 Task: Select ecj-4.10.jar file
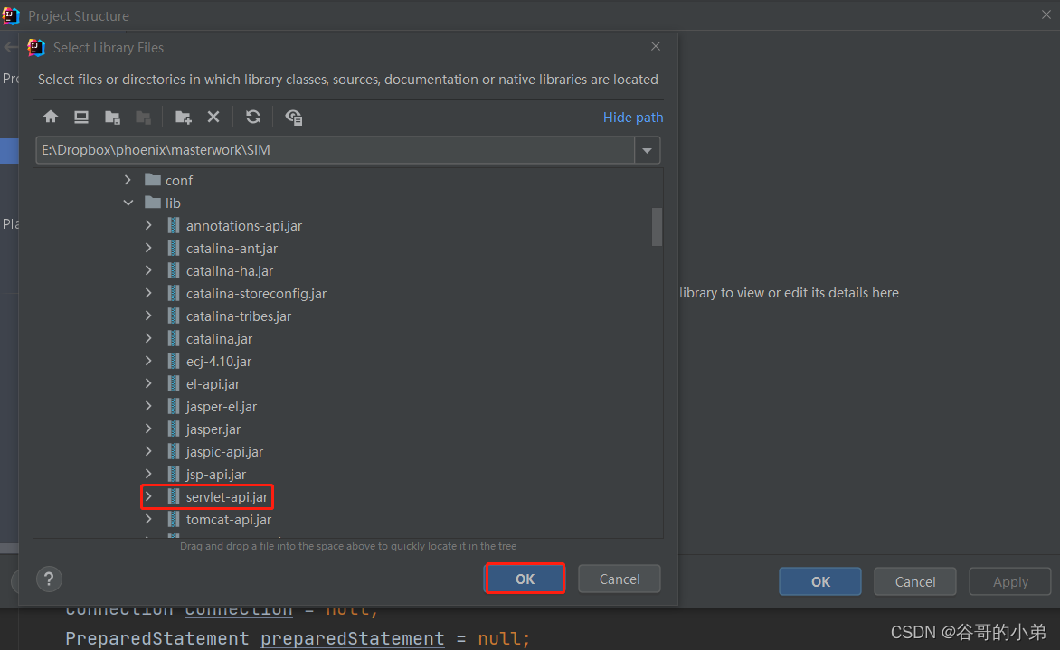(x=218, y=362)
